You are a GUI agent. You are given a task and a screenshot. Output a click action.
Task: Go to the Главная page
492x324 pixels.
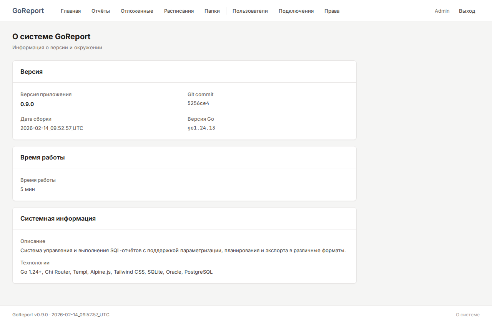click(71, 11)
